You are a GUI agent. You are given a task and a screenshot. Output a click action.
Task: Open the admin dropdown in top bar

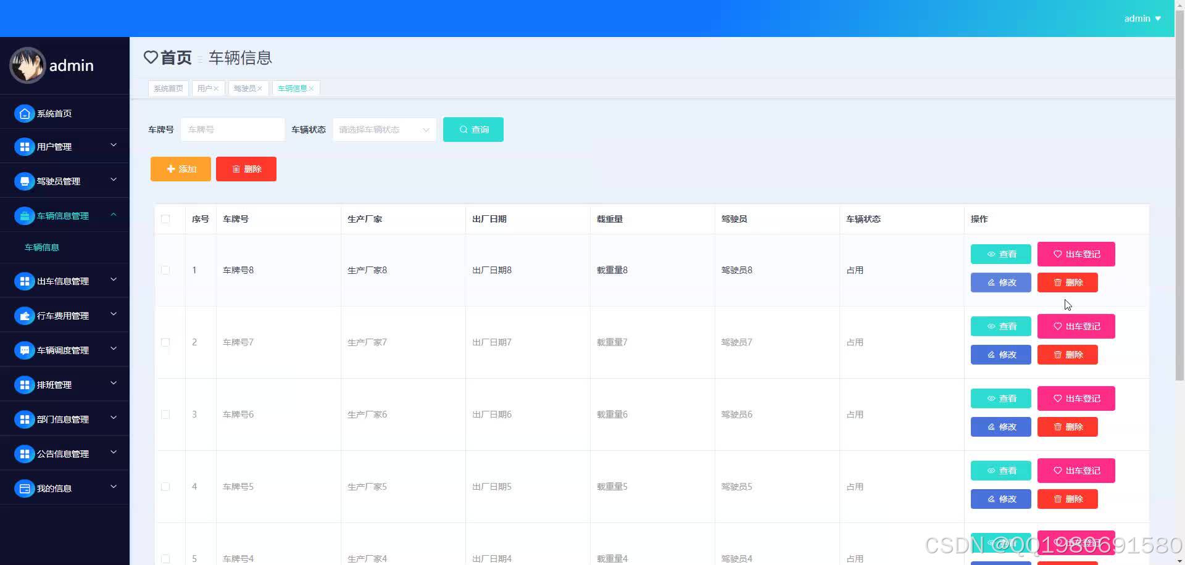coord(1142,19)
